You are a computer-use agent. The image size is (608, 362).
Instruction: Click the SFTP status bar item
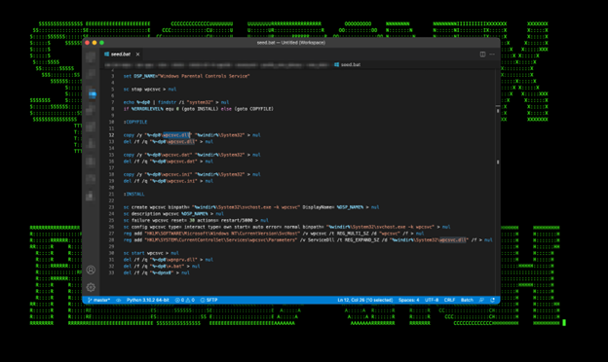pos(209,300)
